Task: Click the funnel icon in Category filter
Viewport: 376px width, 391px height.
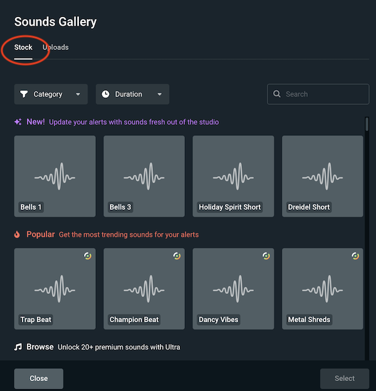Action: (x=24, y=94)
